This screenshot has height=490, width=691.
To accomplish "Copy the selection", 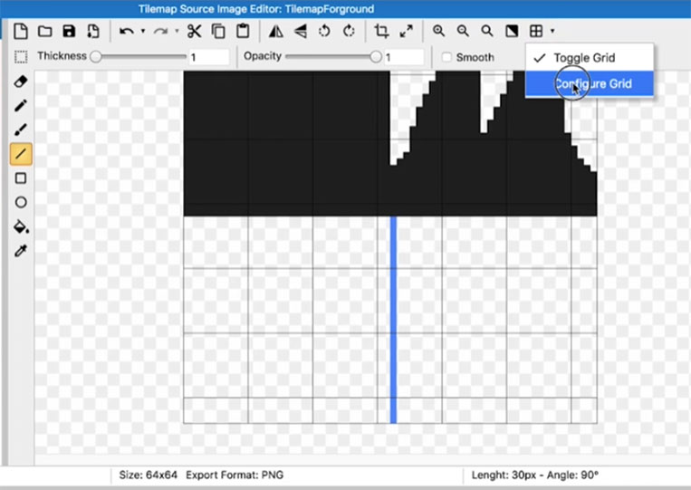I will pyautogui.click(x=218, y=32).
